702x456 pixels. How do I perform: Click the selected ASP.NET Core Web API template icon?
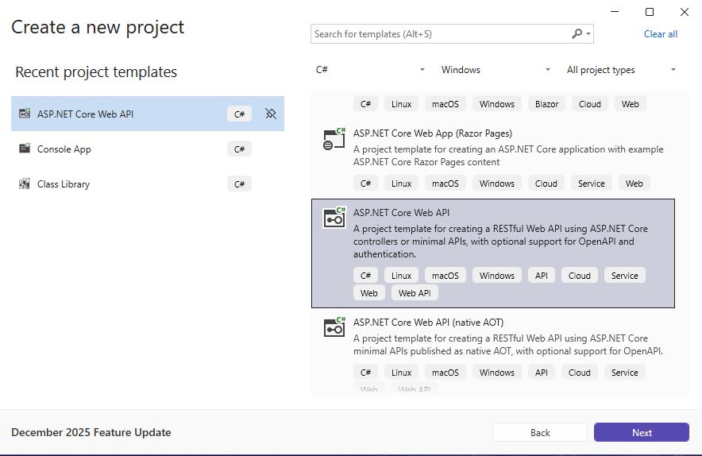(334, 218)
